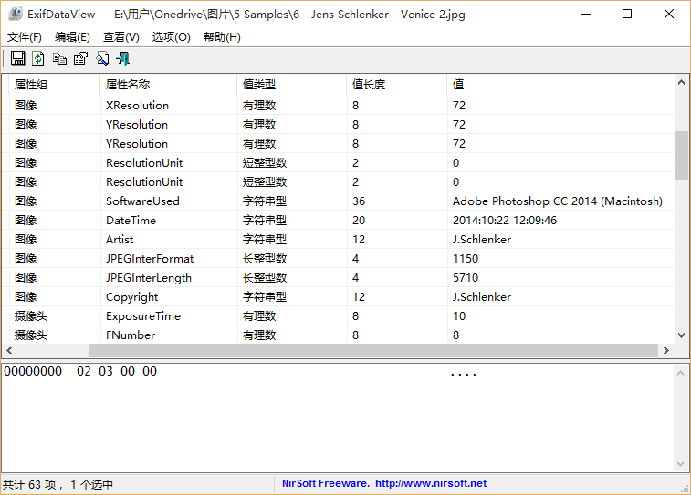The width and height of the screenshot is (691, 495).
Task: Open the 选项(O) menu
Action: tap(171, 37)
